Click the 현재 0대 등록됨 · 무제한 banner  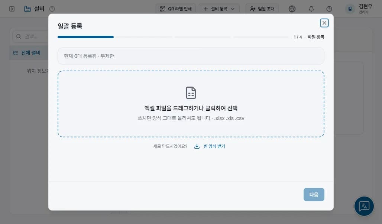(191, 56)
